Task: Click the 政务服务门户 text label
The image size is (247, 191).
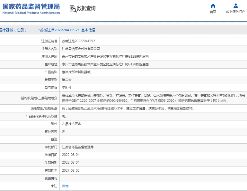Action: [236, 12]
